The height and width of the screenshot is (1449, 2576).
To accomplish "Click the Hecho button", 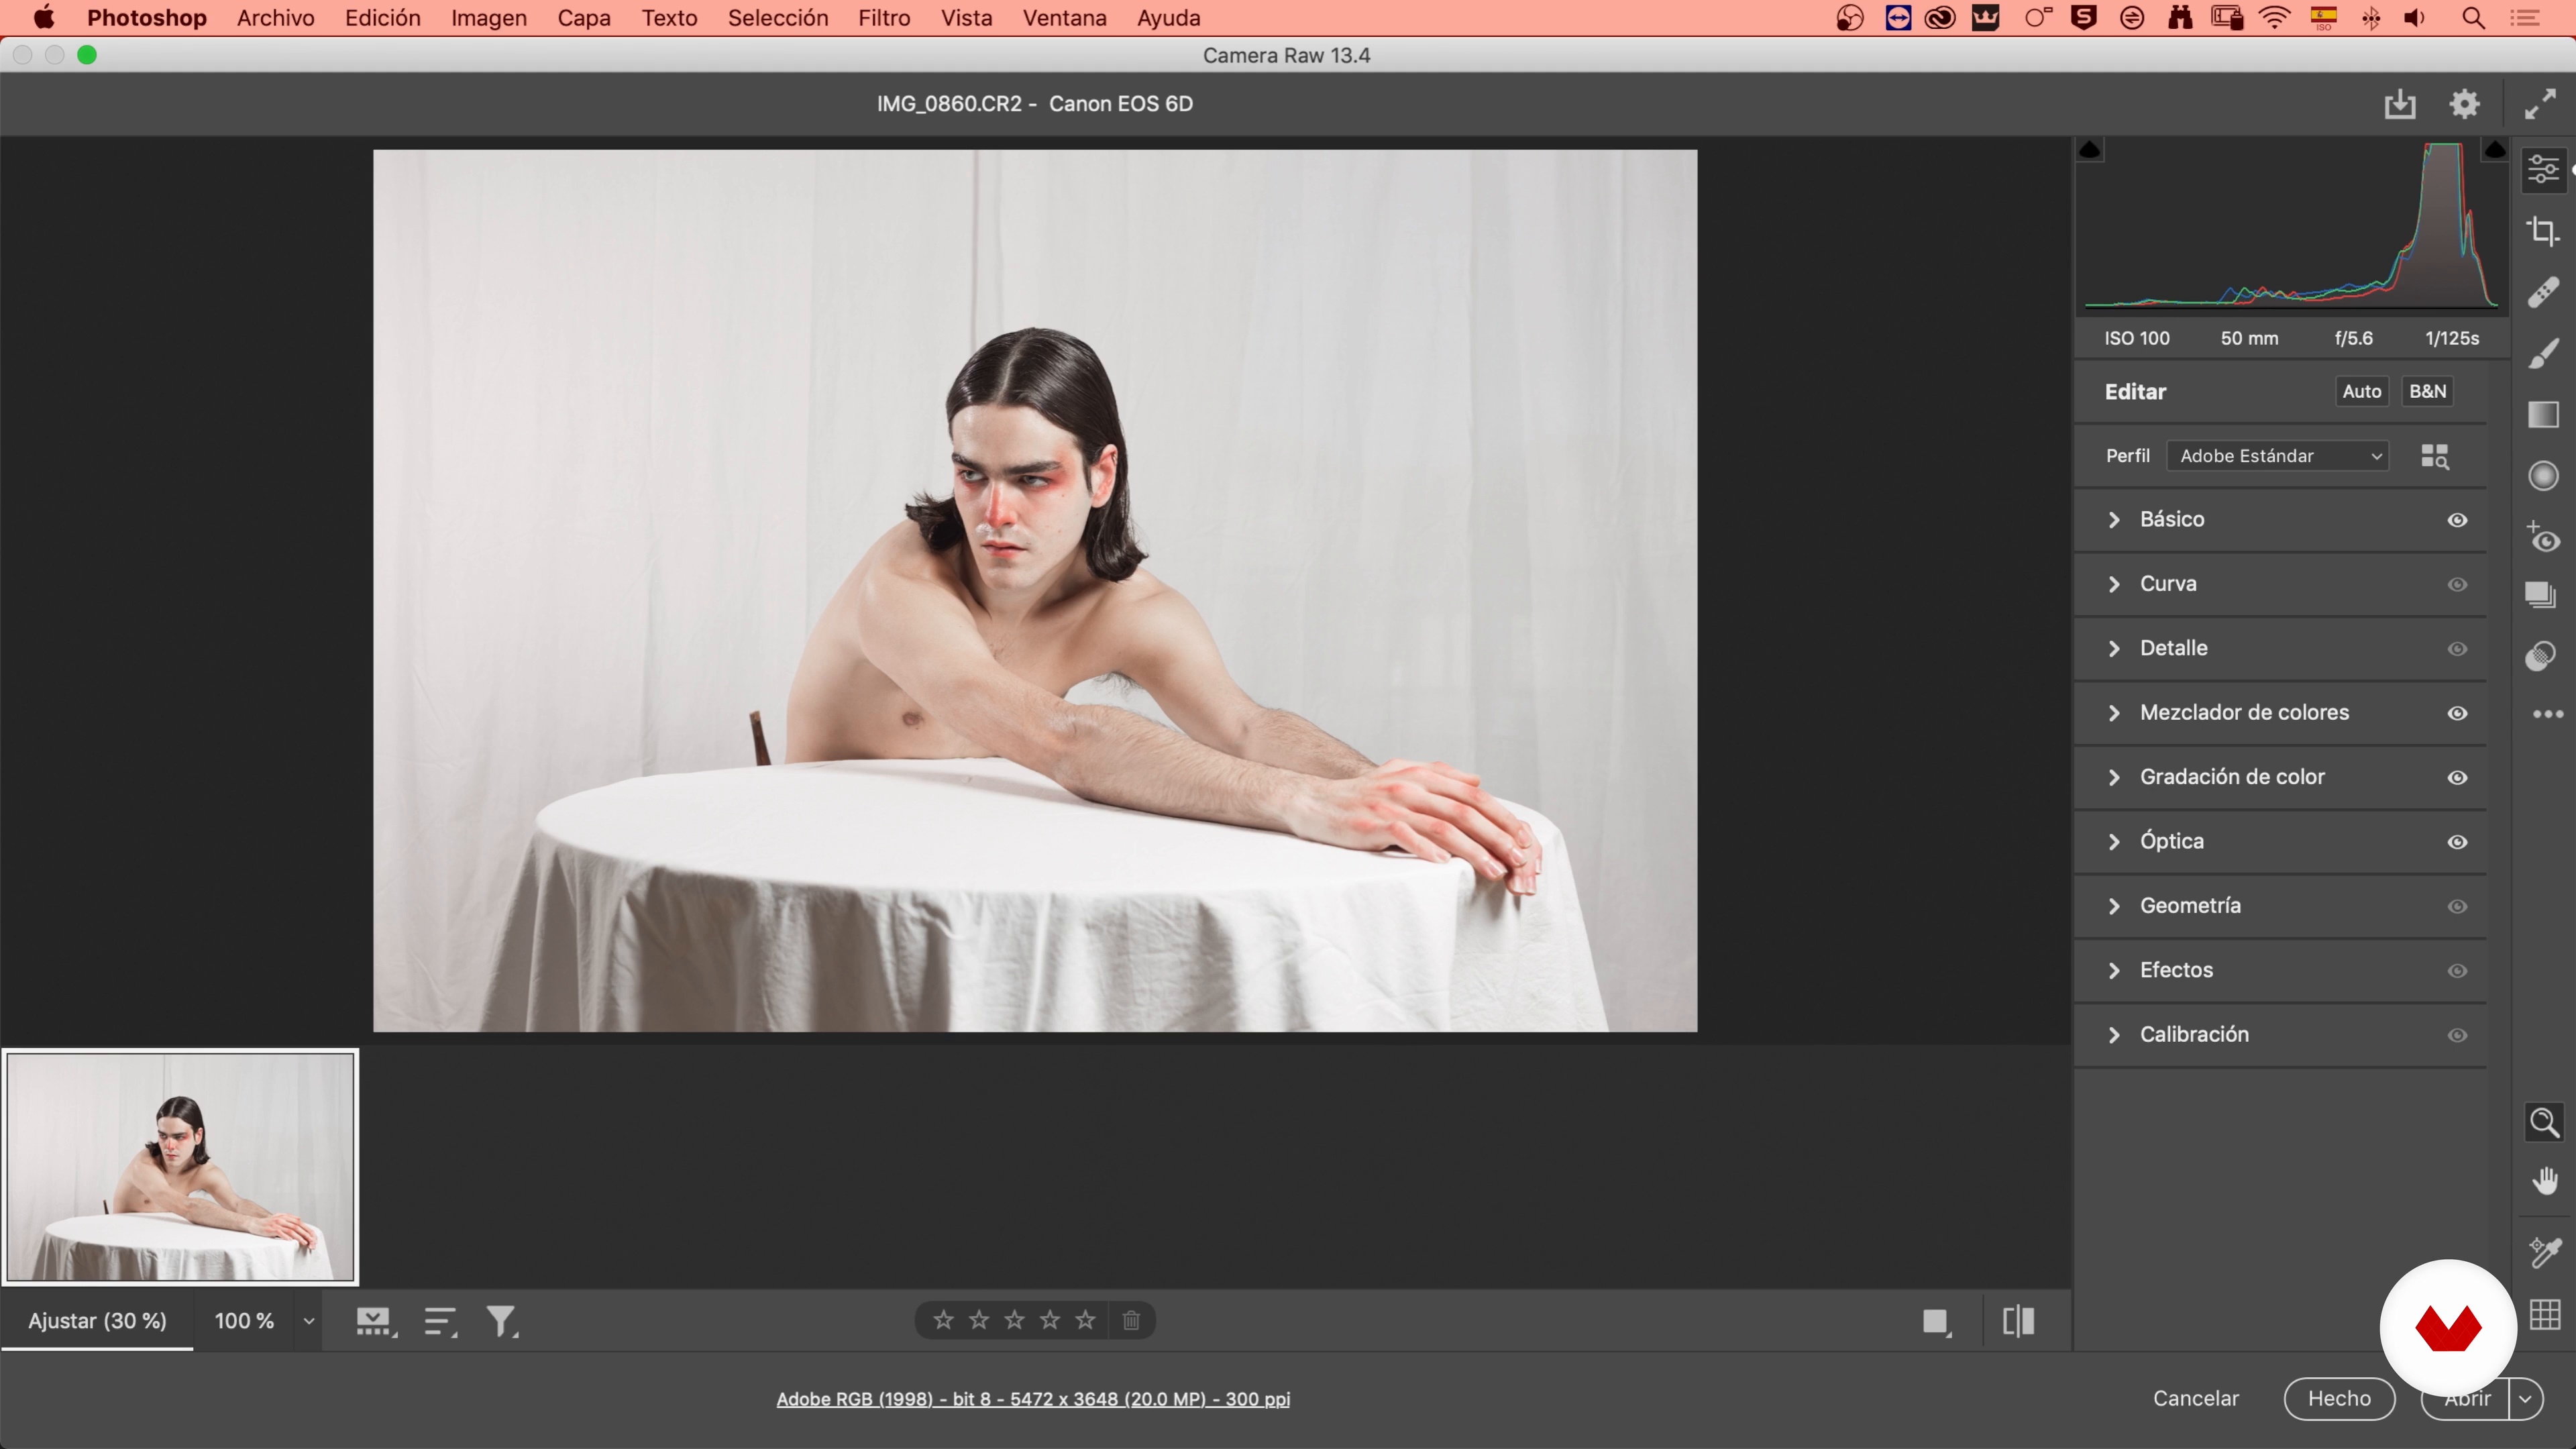I will [2339, 1399].
